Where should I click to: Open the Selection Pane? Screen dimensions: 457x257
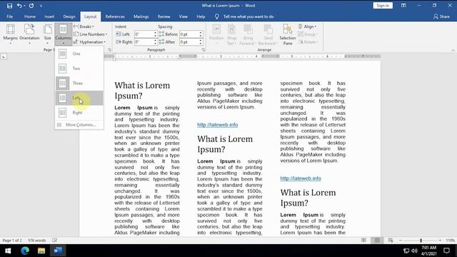click(287, 34)
